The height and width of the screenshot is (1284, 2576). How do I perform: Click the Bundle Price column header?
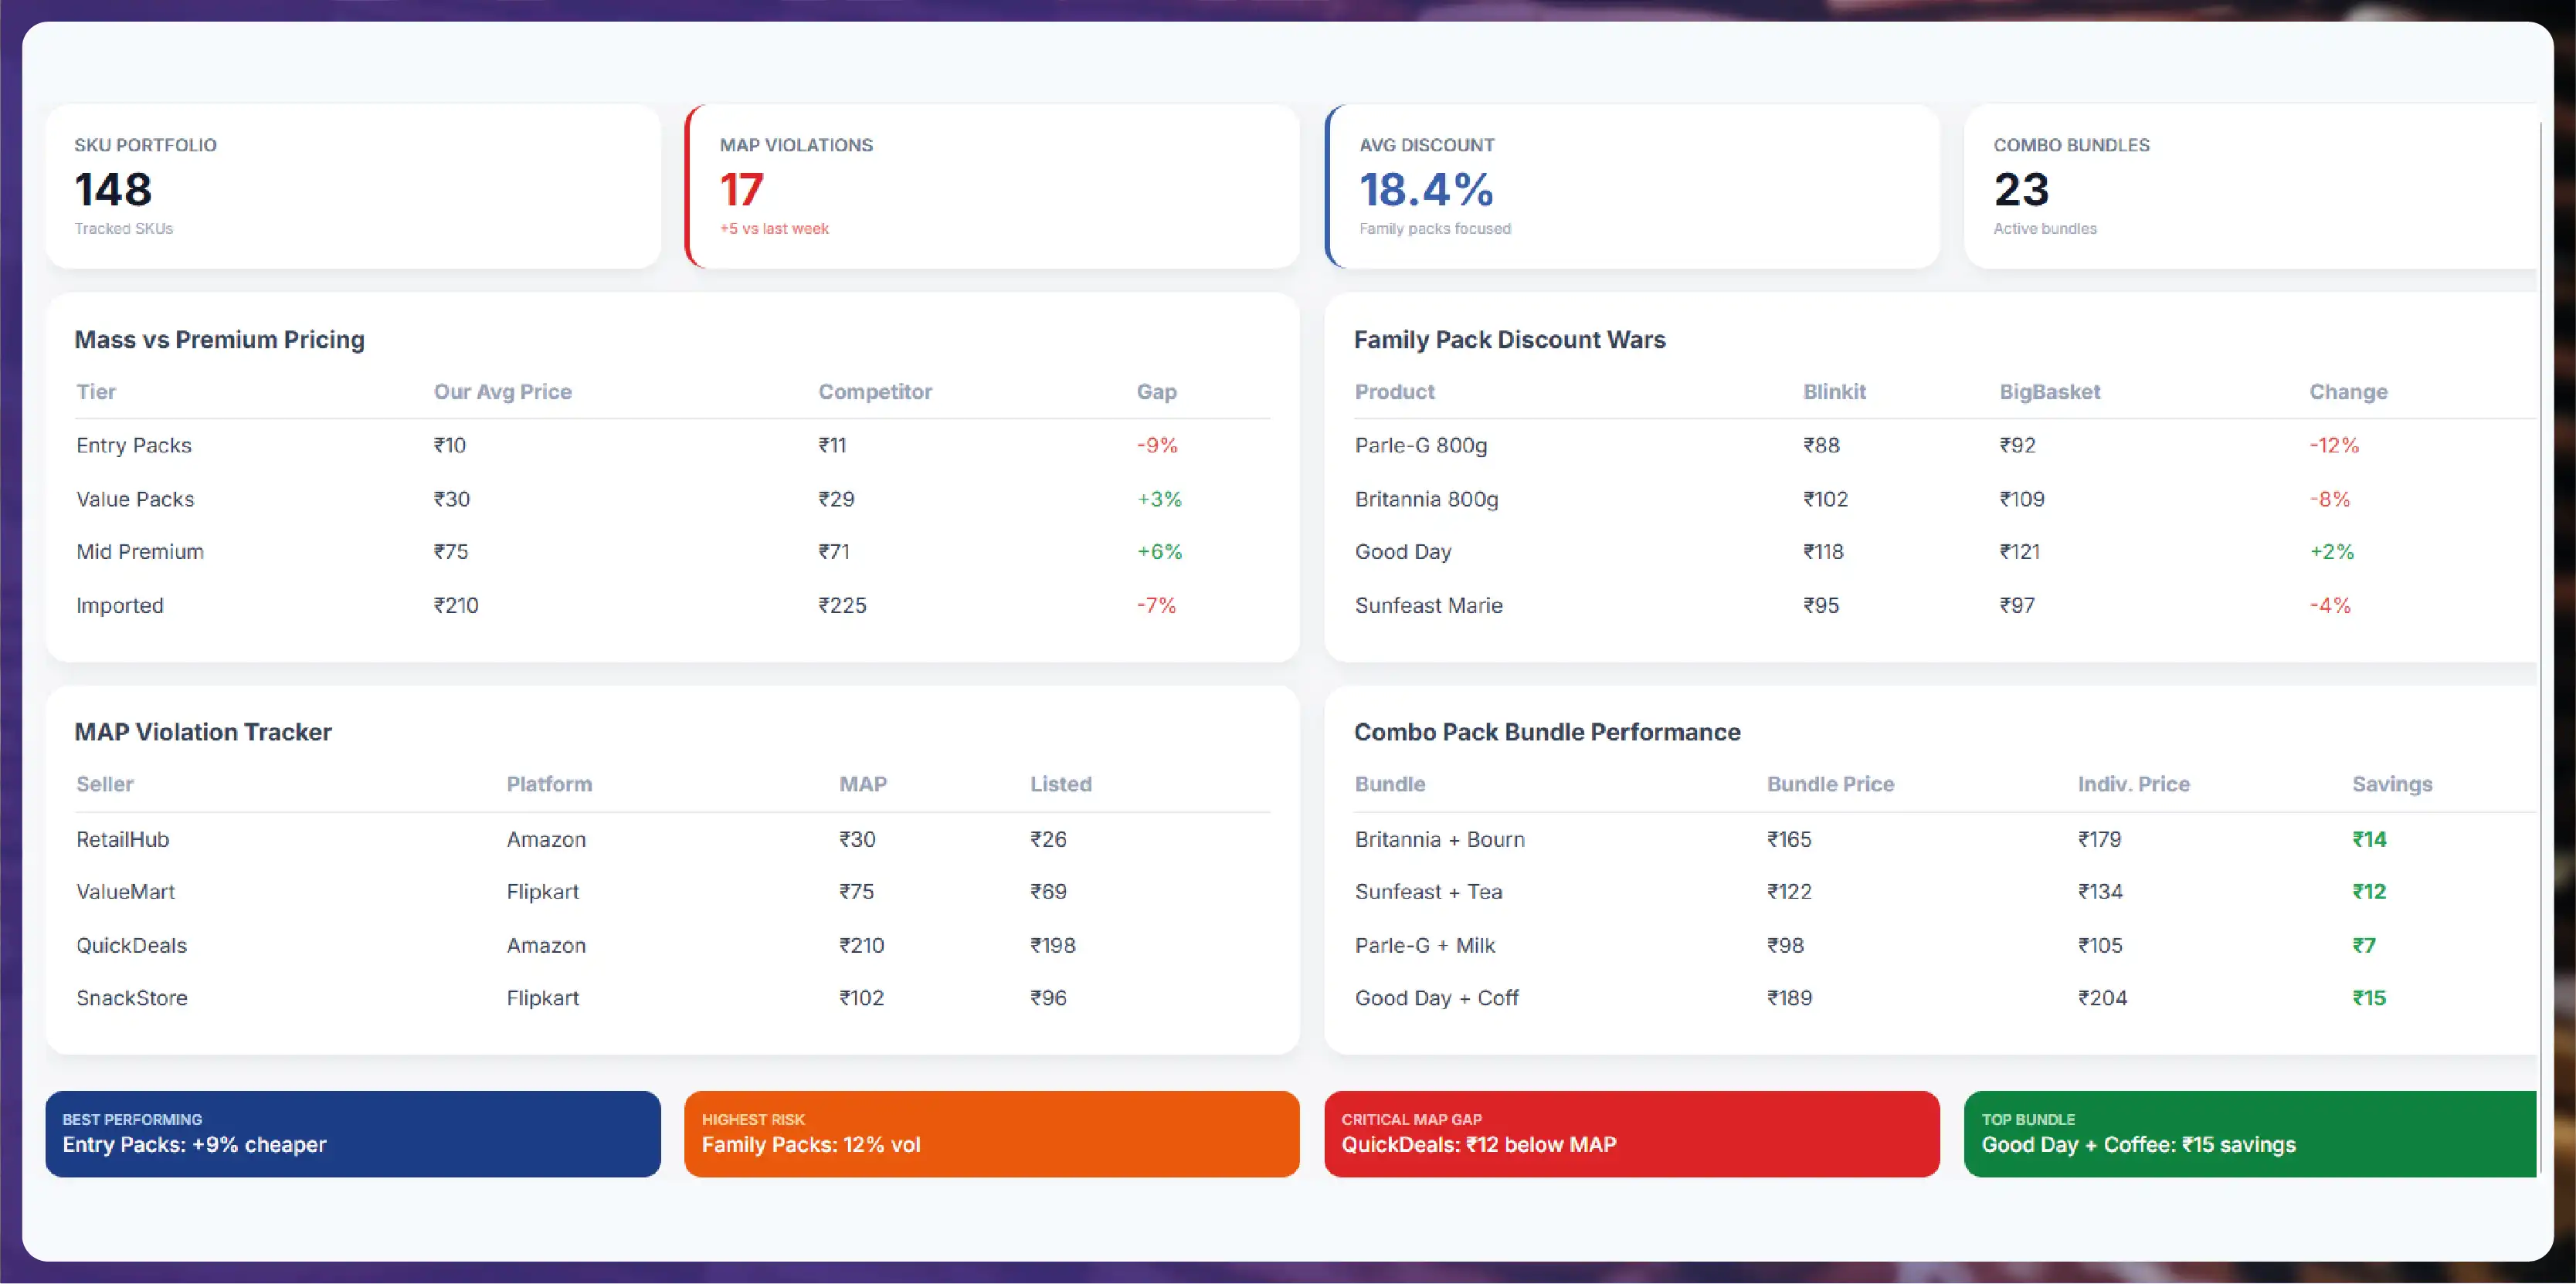tap(1830, 784)
